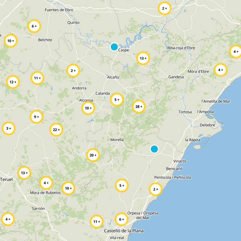Click the Andorra town label
The width and height of the screenshot is (241, 241).
[x=79, y=88]
